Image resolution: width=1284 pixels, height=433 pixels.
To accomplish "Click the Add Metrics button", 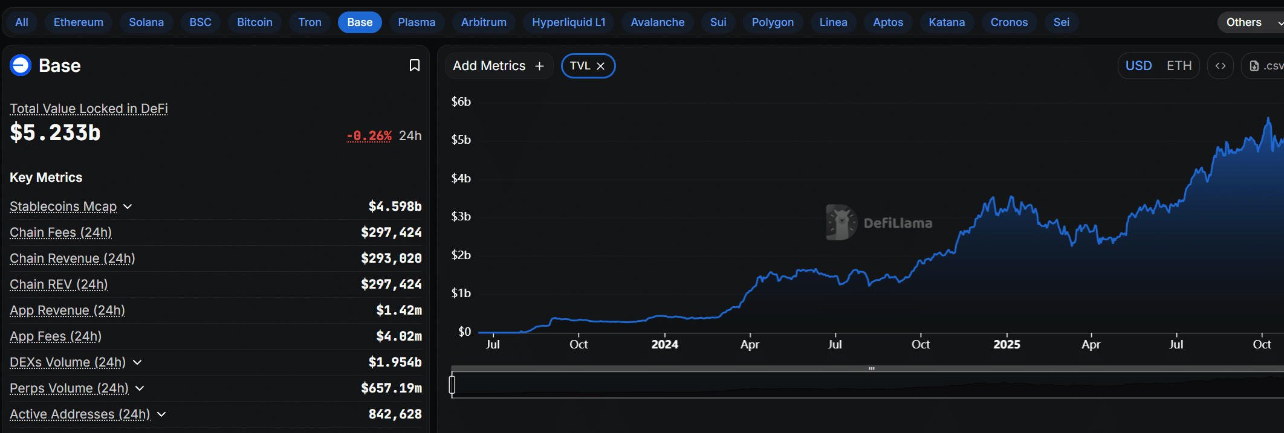I will pyautogui.click(x=490, y=66).
